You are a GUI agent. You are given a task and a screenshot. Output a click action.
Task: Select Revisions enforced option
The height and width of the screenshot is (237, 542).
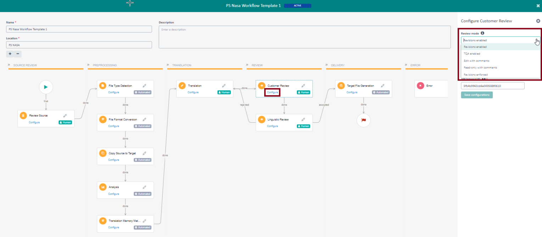[x=501, y=75]
